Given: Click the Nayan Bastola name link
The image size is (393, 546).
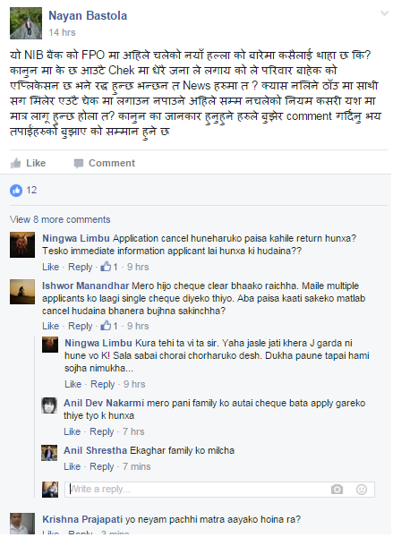Looking at the screenshot, I should [x=88, y=16].
